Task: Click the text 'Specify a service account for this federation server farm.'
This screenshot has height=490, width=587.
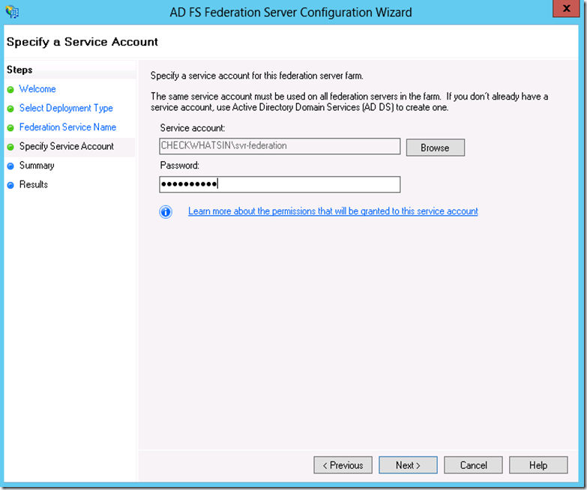Action: pos(257,76)
